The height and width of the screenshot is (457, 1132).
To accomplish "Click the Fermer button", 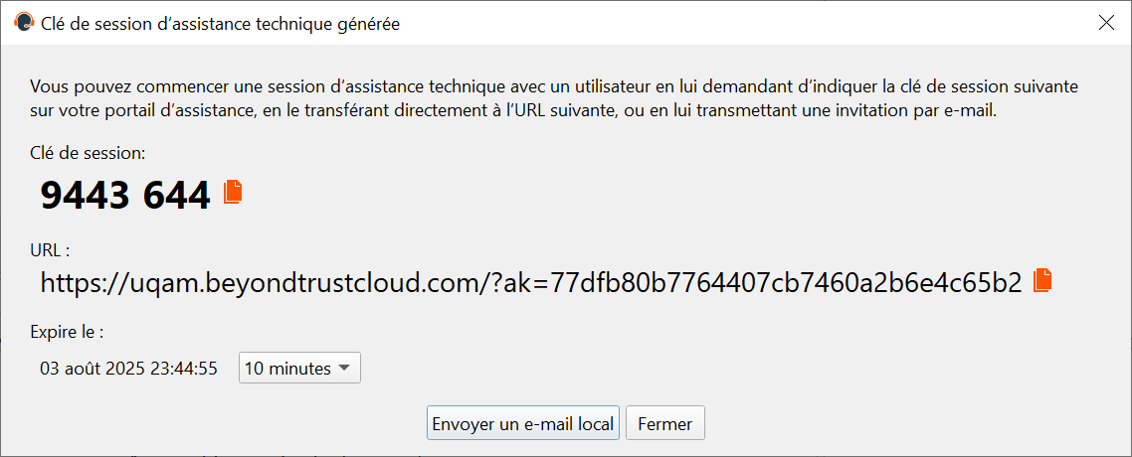I will click(664, 423).
